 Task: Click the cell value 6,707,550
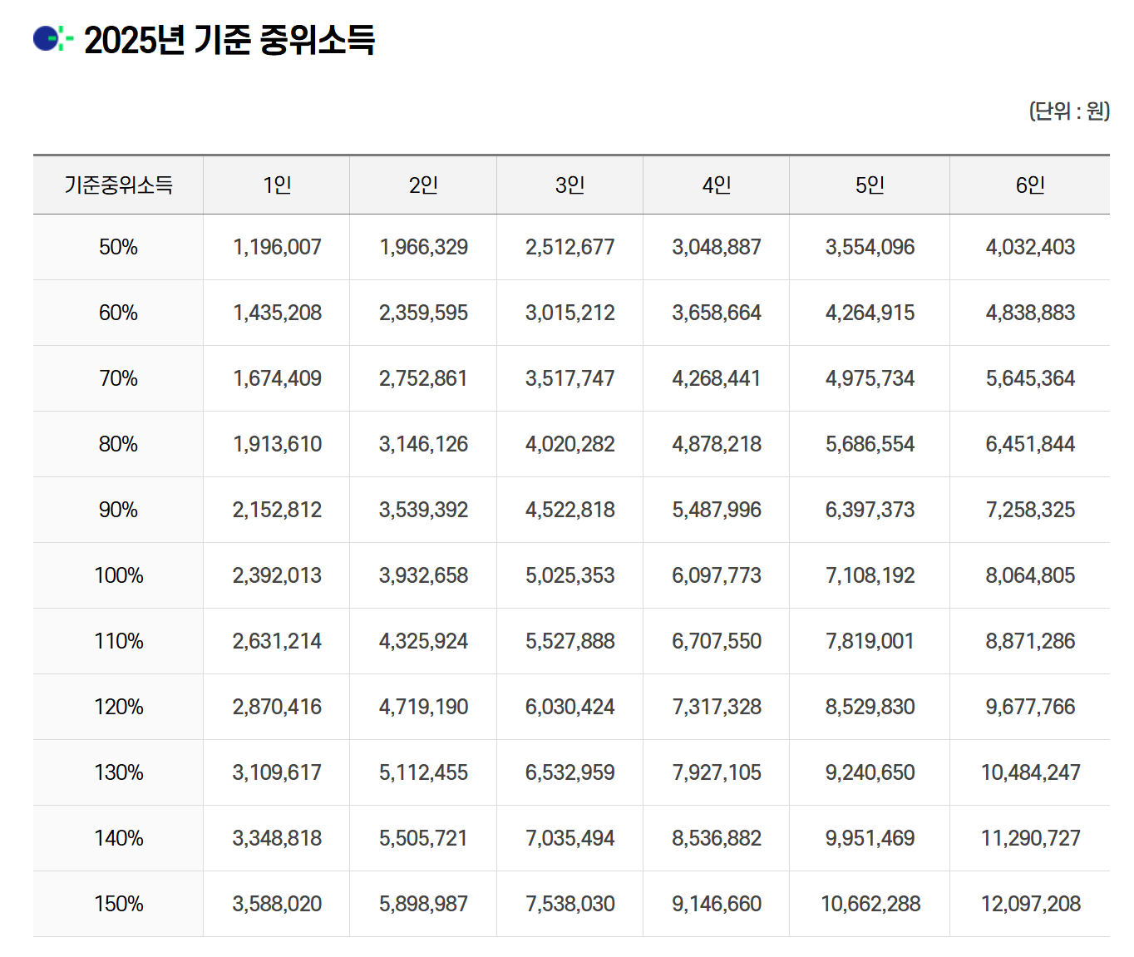[x=717, y=641]
